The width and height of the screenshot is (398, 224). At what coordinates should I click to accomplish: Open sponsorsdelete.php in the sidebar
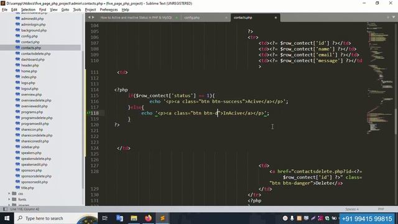(36, 176)
